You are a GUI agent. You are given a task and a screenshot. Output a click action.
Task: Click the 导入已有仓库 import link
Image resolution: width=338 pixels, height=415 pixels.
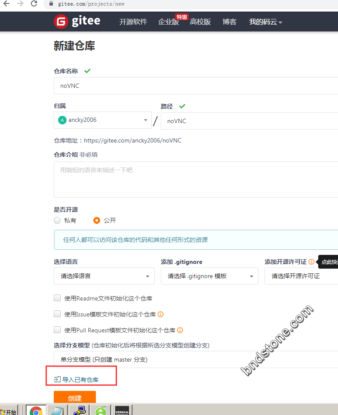tap(76, 380)
